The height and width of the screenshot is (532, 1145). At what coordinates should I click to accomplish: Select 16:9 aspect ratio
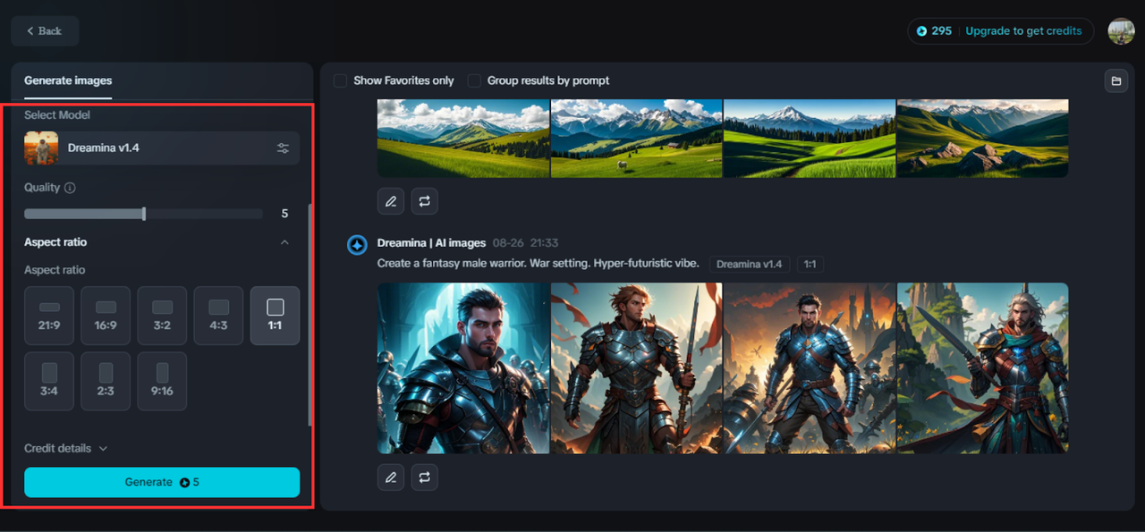point(106,316)
